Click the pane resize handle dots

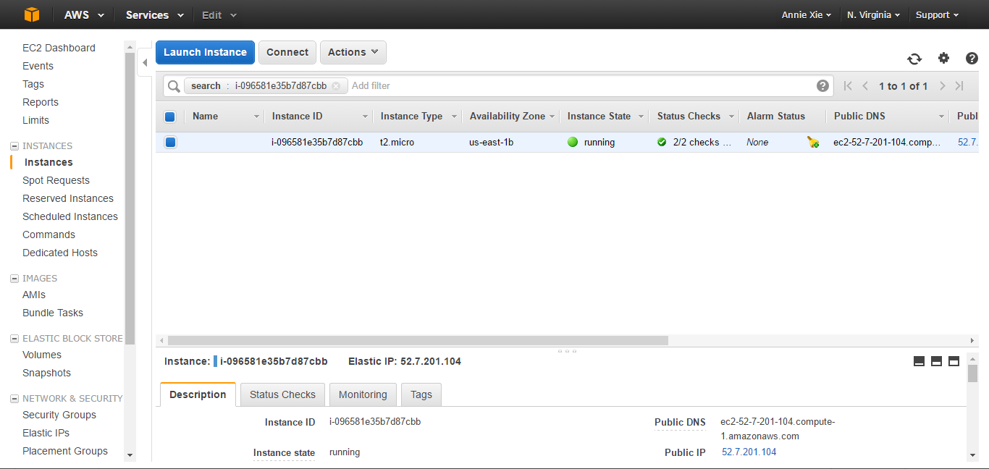(x=567, y=351)
